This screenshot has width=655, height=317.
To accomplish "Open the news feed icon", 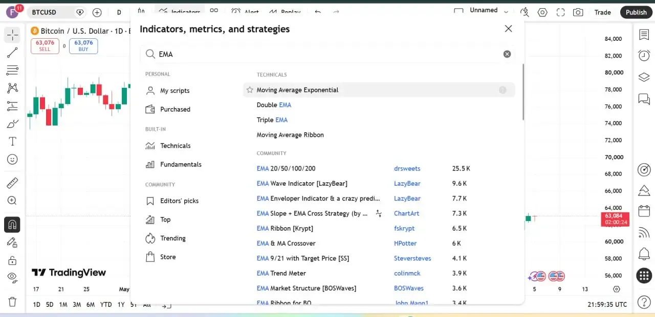I will (x=644, y=233).
